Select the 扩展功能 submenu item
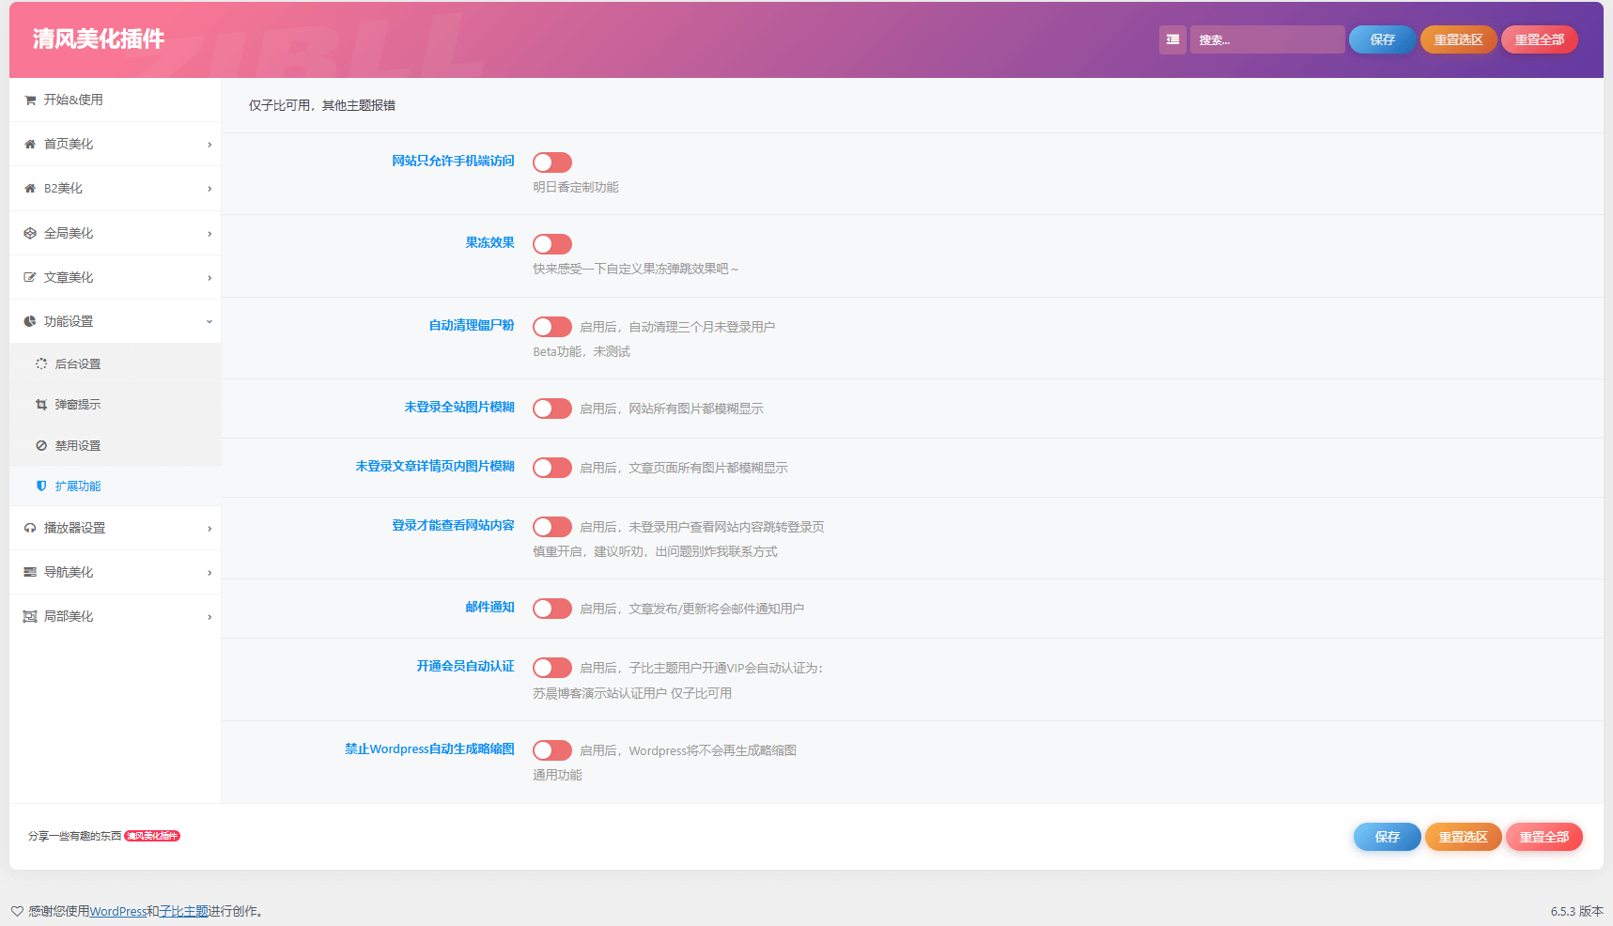This screenshot has width=1613, height=926. [116, 486]
